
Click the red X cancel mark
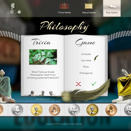click(78, 84)
